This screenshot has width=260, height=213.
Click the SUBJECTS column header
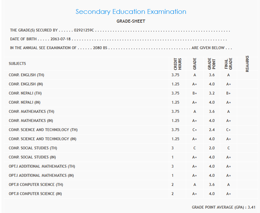tap(17, 64)
